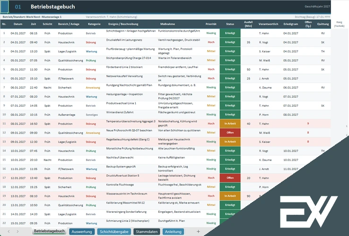Click the Geschäftsjahr 2027 label

point(317,7)
